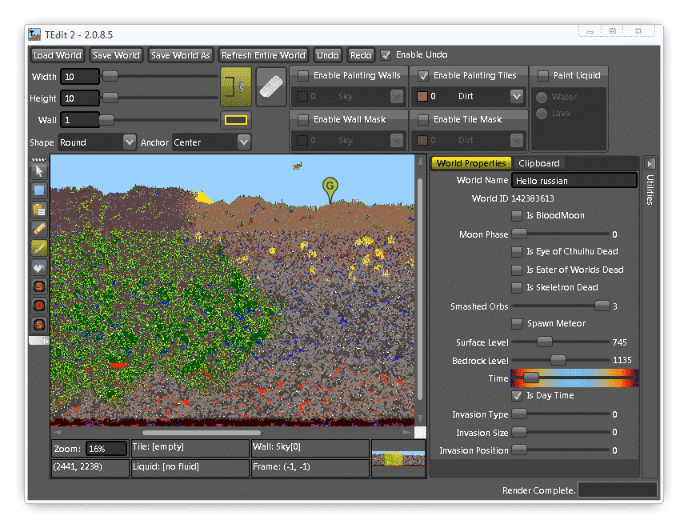Check Enable Wall Mask
This screenshot has height=528, width=688.
(x=302, y=119)
